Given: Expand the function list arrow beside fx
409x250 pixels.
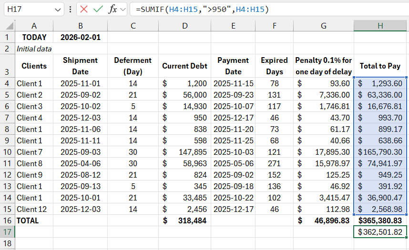Looking at the screenshot, I should point(123,10).
